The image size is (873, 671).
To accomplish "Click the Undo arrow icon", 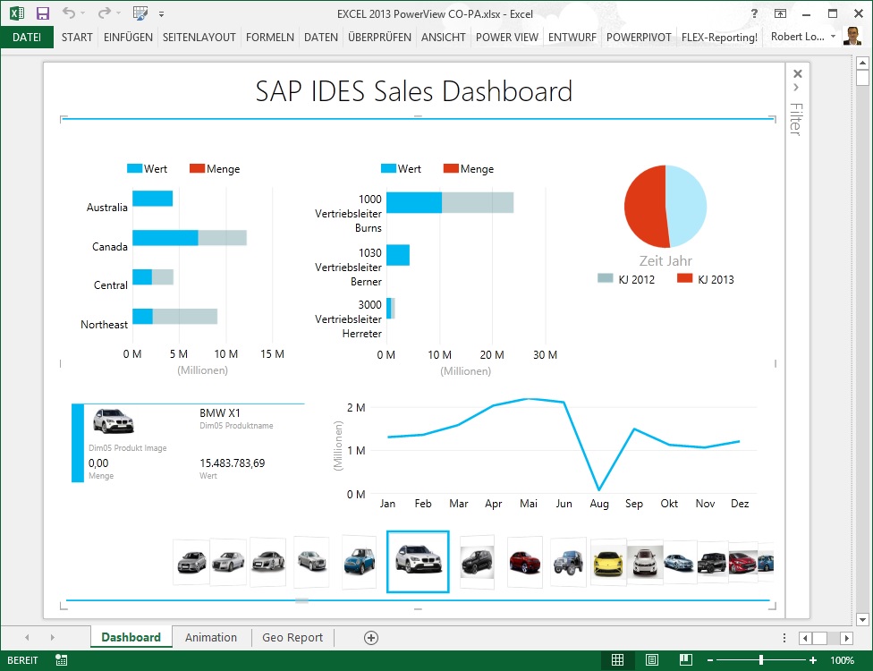I will coord(70,13).
